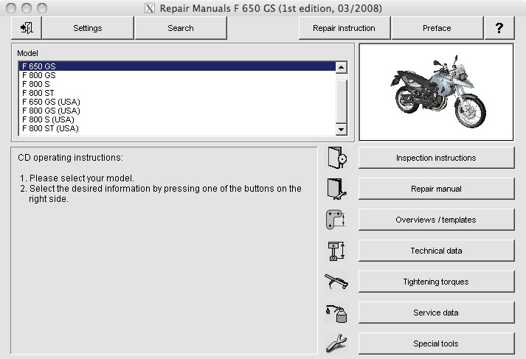This screenshot has width=526, height=359.
Task: Click the Special tools spanner icon
Action: click(x=336, y=343)
